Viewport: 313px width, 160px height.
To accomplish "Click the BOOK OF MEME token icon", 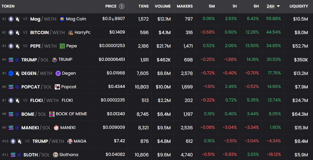I will click(52, 114).
